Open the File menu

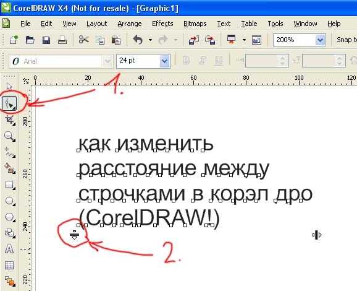coord(25,24)
